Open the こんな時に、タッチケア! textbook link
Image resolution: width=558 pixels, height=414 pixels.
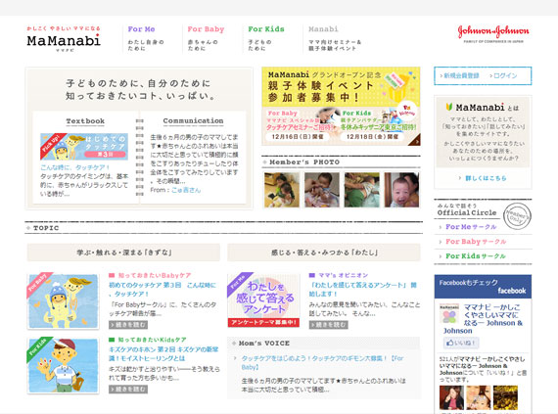coord(74,167)
